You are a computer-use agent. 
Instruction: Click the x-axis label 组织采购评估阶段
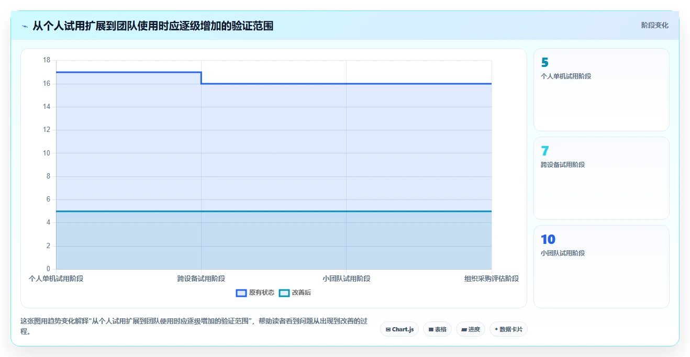492,278
